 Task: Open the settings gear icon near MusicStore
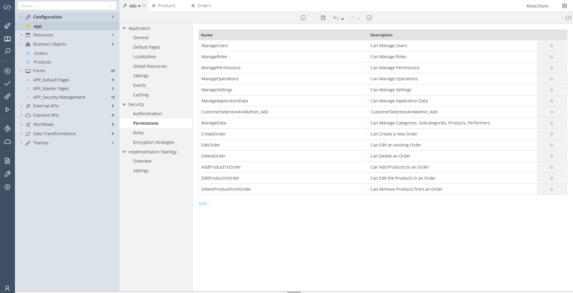[x=564, y=6]
